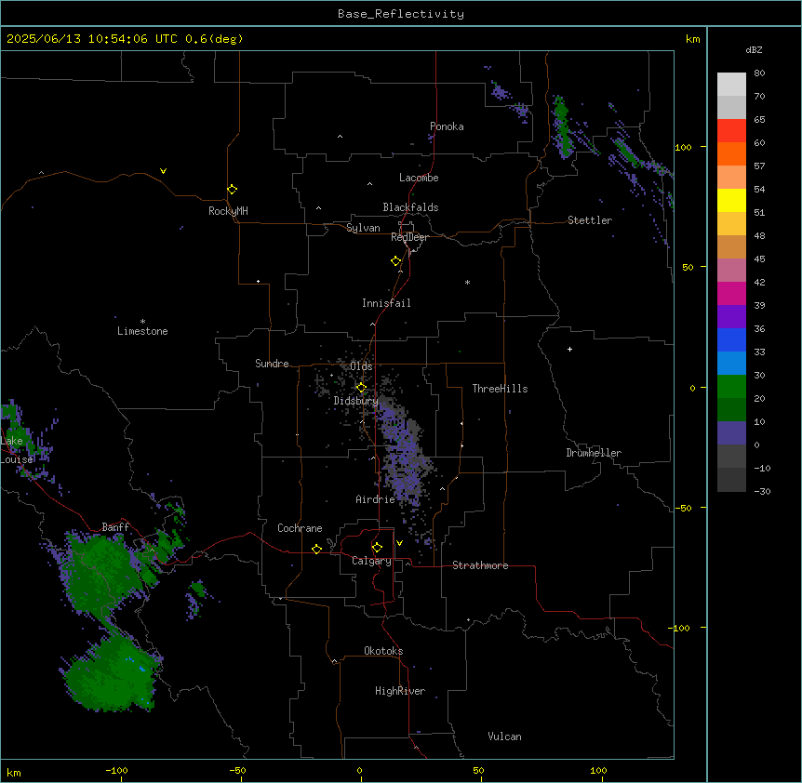This screenshot has height=783, width=802.
Task: Click the dBZ legend heading
Action: click(x=754, y=50)
